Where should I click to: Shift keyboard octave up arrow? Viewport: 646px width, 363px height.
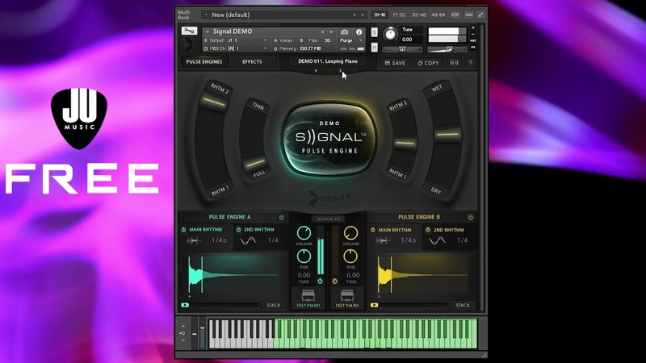coord(183,327)
